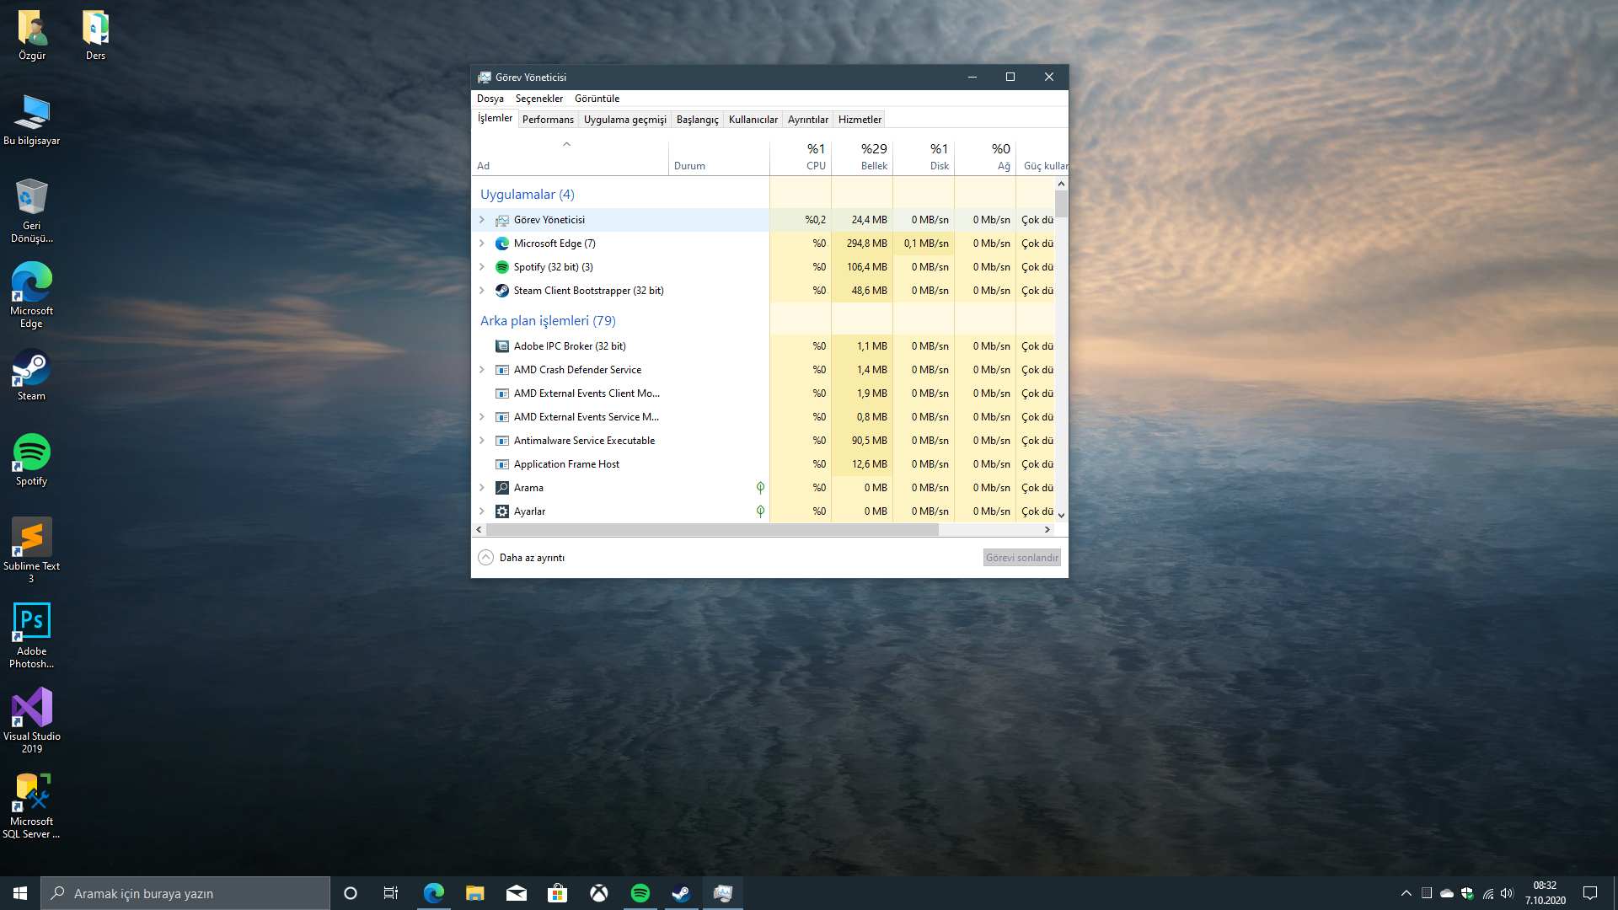Expand Steam Client Bootstrapper process row
The height and width of the screenshot is (910, 1618).
(482, 291)
